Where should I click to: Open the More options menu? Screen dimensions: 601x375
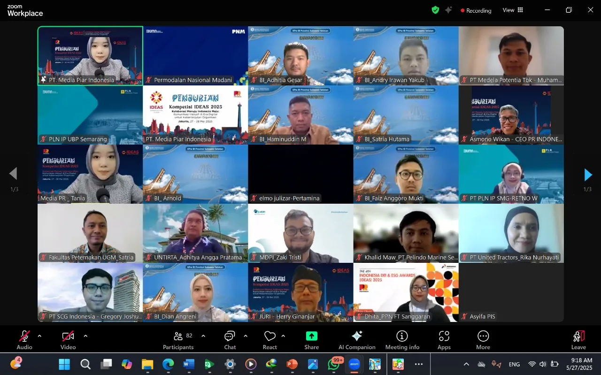(x=483, y=340)
